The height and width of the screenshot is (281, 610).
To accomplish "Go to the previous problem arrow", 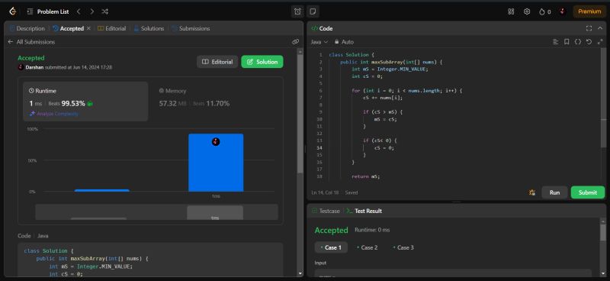I will (79, 11).
